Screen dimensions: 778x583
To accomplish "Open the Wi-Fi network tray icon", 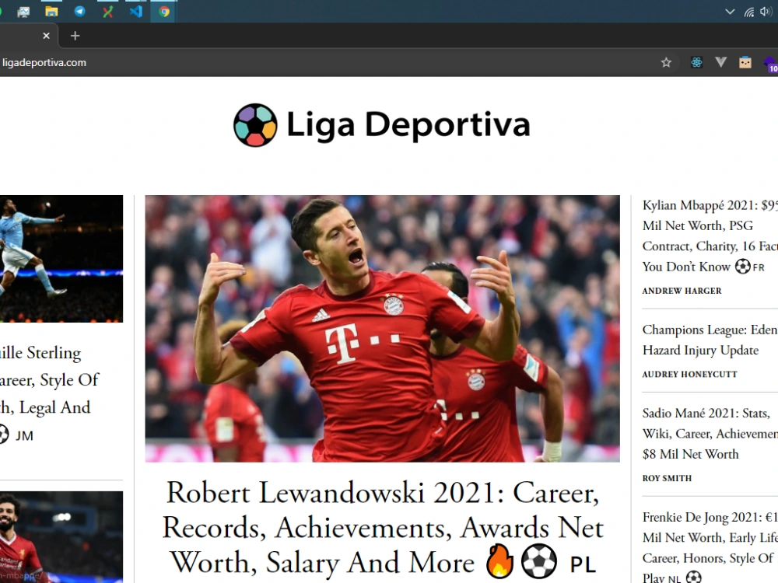I will [749, 12].
